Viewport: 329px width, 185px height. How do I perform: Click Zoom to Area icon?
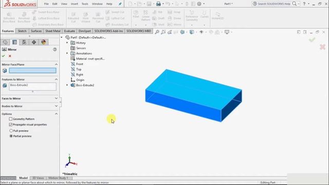pos(163,32)
